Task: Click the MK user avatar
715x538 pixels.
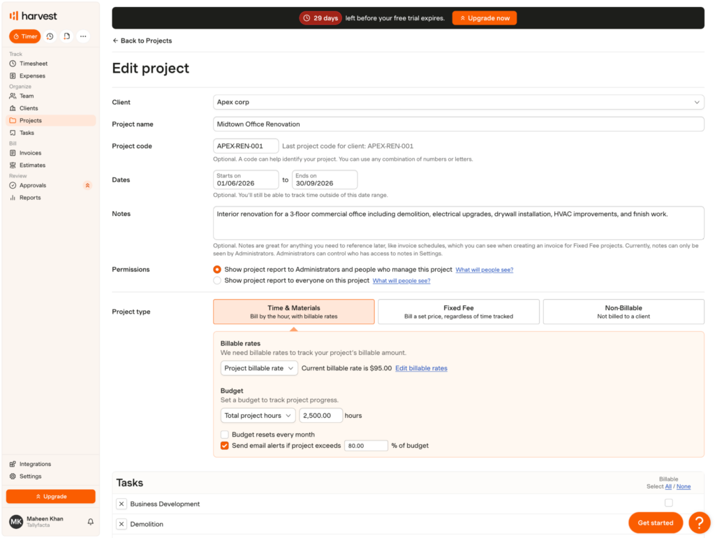Action: pyautogui.click(x=17, y=521)
